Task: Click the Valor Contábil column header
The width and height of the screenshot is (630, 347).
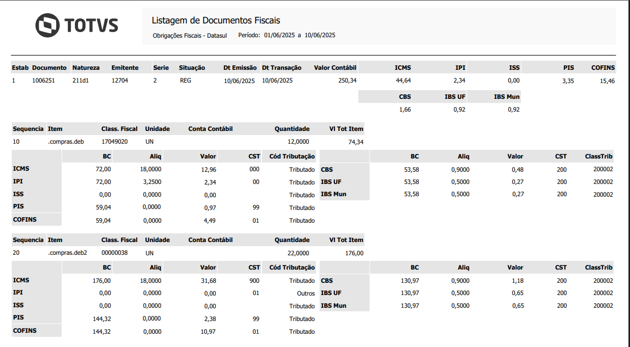Action: point(335,67)
